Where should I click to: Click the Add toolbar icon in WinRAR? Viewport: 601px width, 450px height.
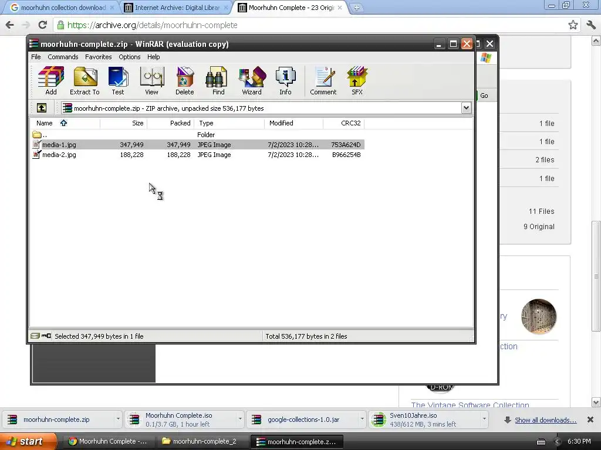(x=51, y=80)
